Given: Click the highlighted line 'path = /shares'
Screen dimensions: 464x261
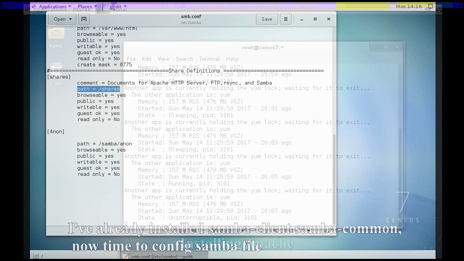Looking at the screenshot, I should (98, 89).
